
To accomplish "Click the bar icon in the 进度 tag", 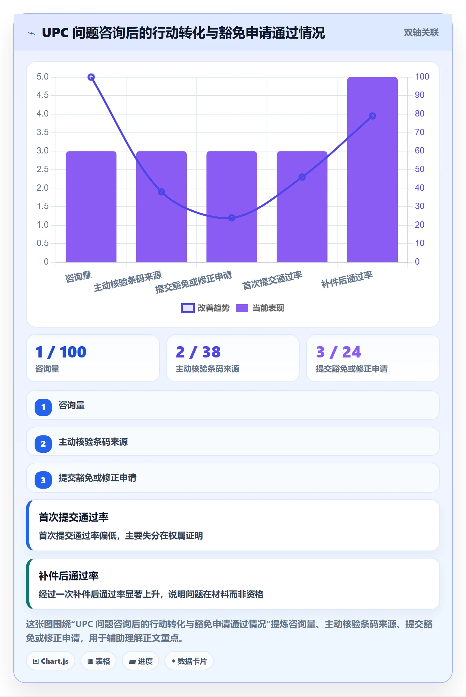I will click(x=132, y=662).
